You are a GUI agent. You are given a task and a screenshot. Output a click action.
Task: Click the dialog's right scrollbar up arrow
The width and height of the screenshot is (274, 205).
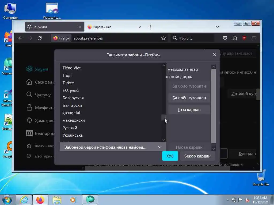(x=214, y=67)
